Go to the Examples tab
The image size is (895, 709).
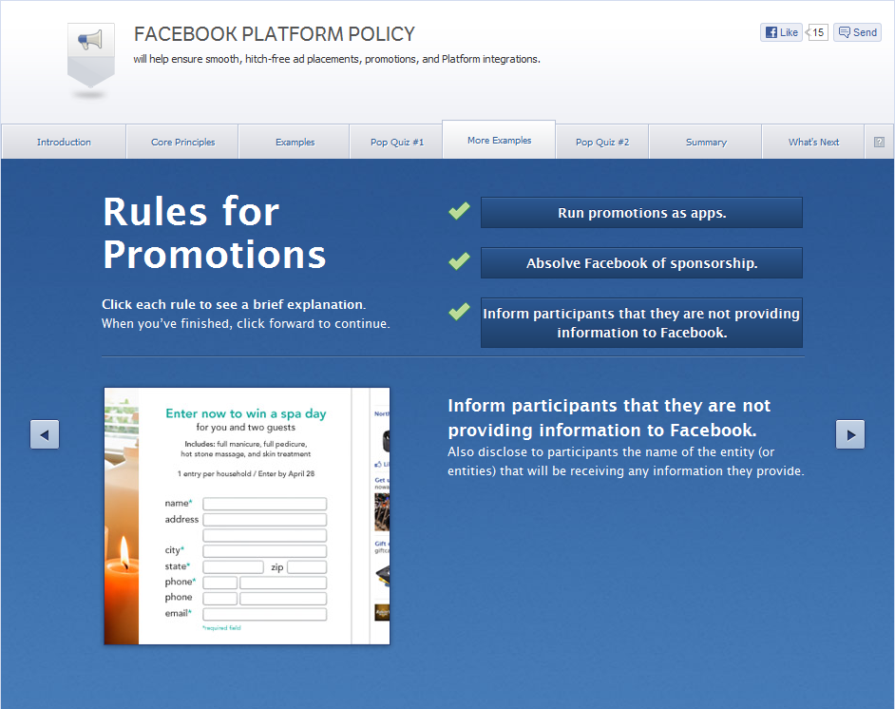[295, 142]
